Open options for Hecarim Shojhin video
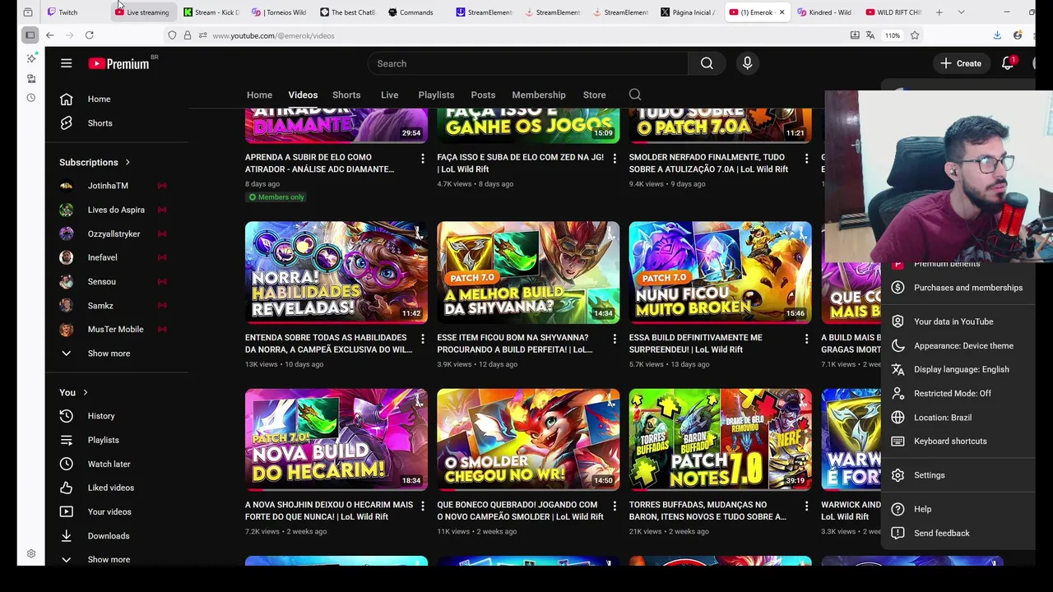1053x592 pixels. [x=423, y=506]
